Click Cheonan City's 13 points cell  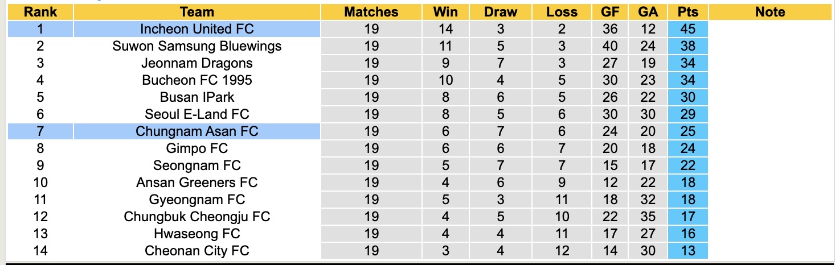(x=688, y=251)
